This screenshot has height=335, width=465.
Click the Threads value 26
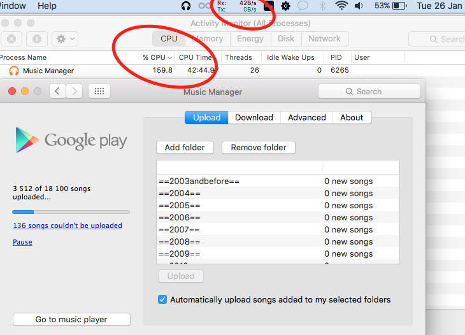click(x=254, y=70)
